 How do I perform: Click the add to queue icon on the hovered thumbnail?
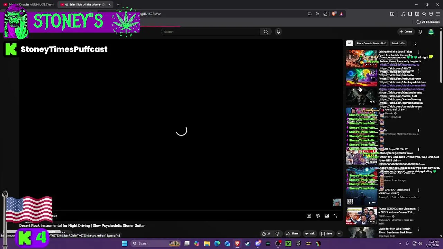373,79
